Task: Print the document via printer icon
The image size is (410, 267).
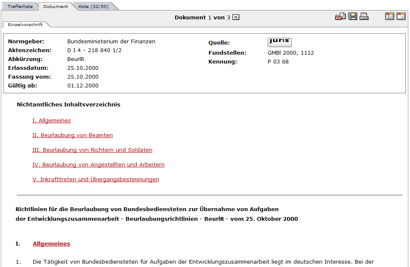Action: point(364,17)
